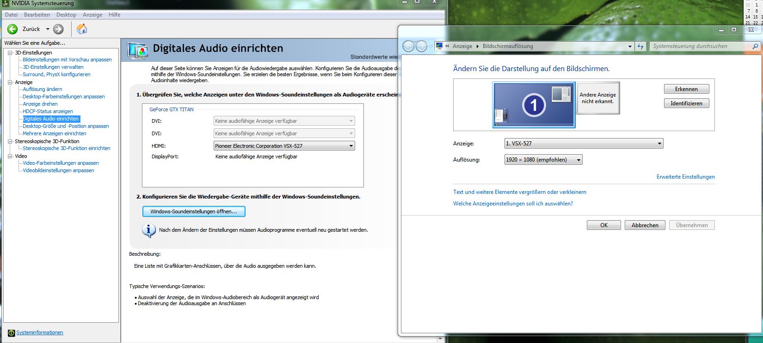This screenshot has height=343, width=763.
Task: Open the NVIDIA home icon
Action: point(82,29)
